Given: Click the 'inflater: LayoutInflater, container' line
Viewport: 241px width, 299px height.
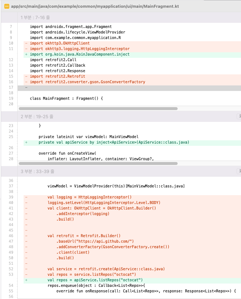Looking at the screenshot, I should [101, 159].
